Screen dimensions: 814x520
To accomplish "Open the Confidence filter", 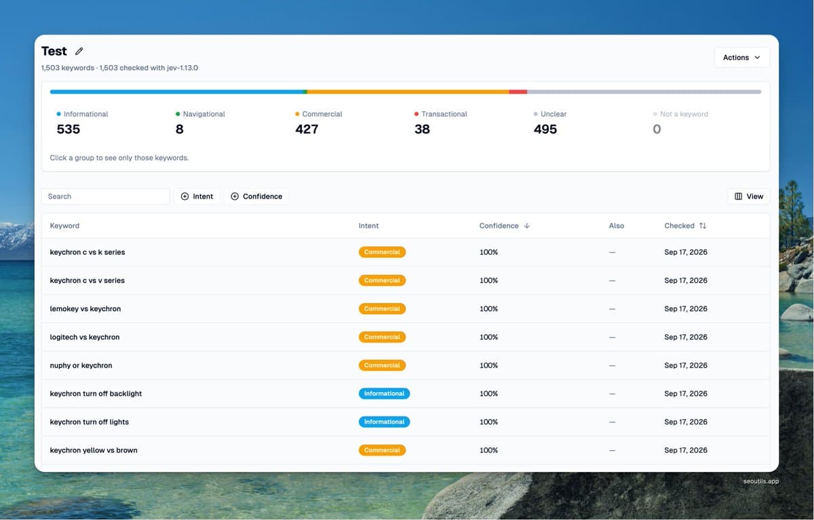I will 256,197.
